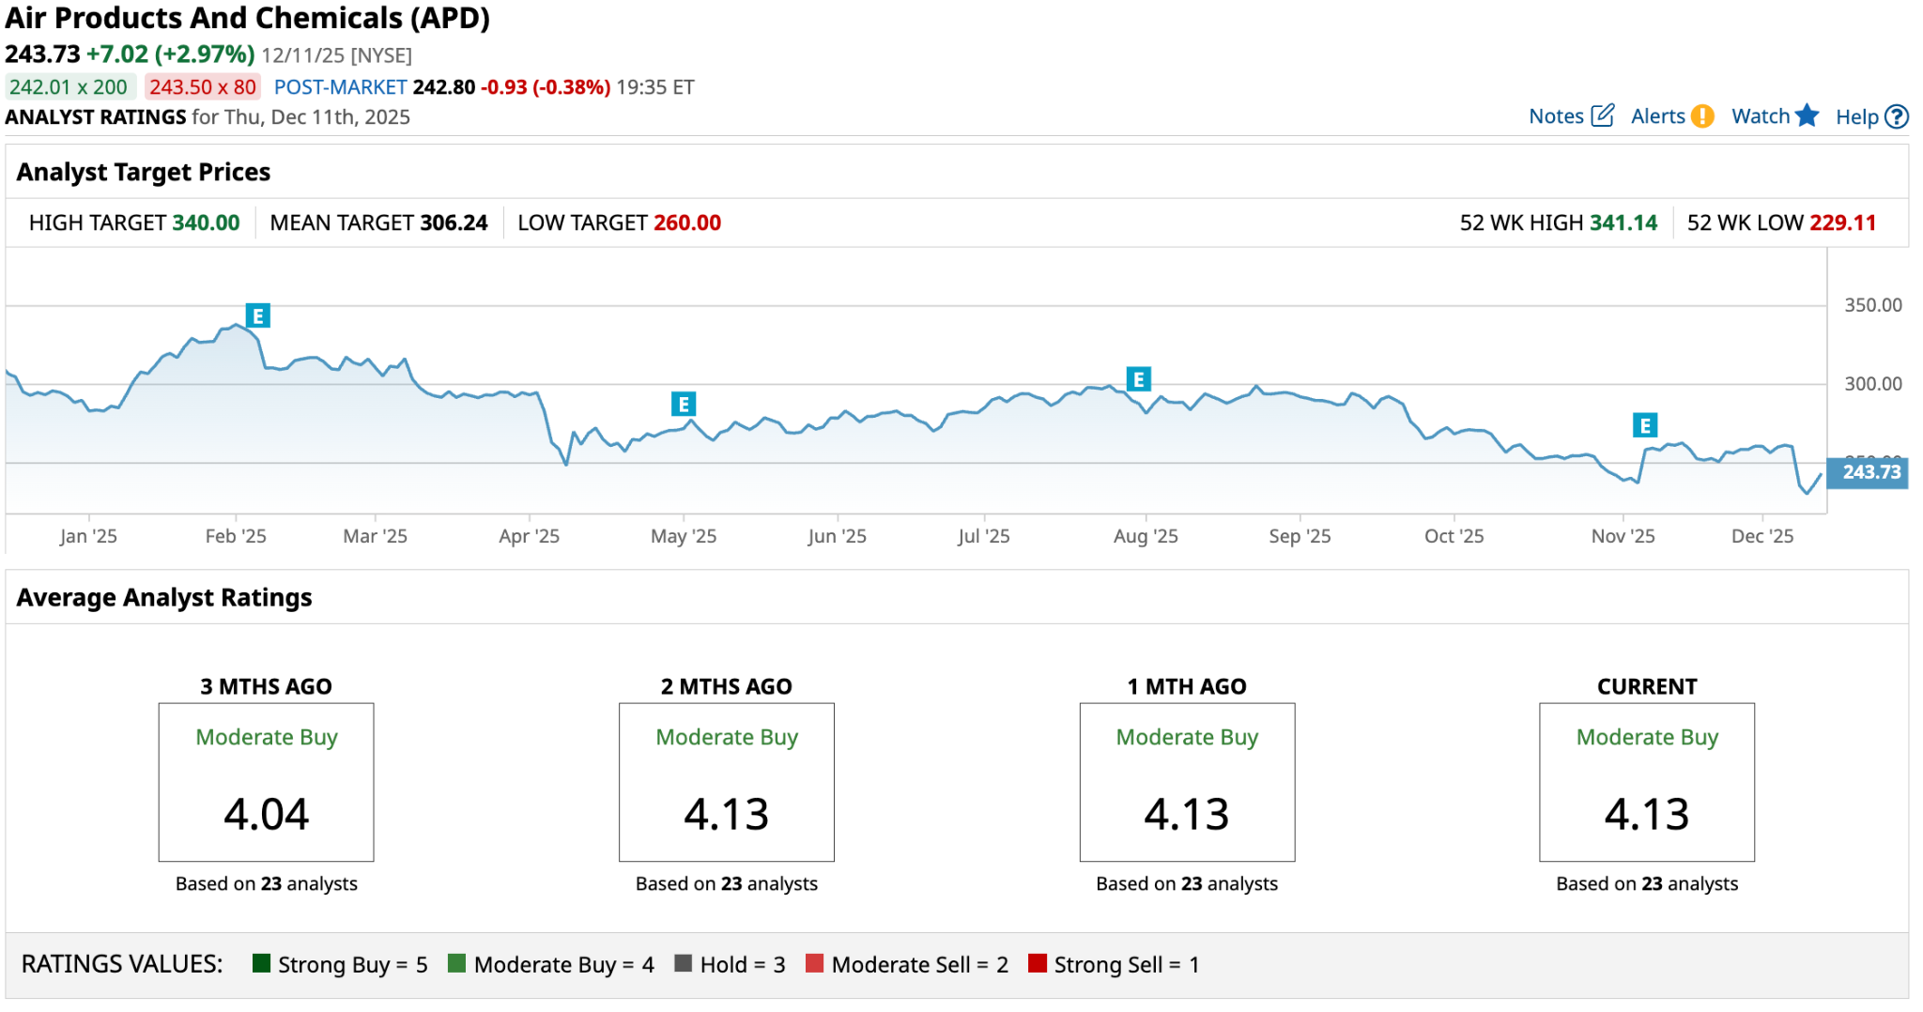Click the earnings marker near May '25
The width and height of the screenshot is (1923, 1012).
pyautogui.click(x=683, y=405)
